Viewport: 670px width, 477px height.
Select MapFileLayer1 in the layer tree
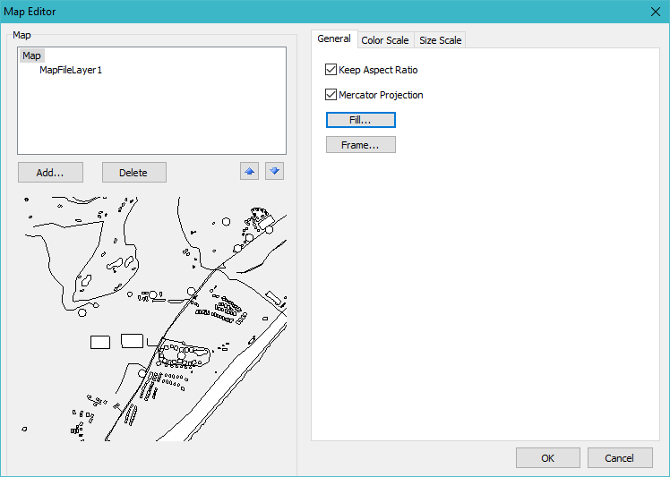(x=71, y=70)
